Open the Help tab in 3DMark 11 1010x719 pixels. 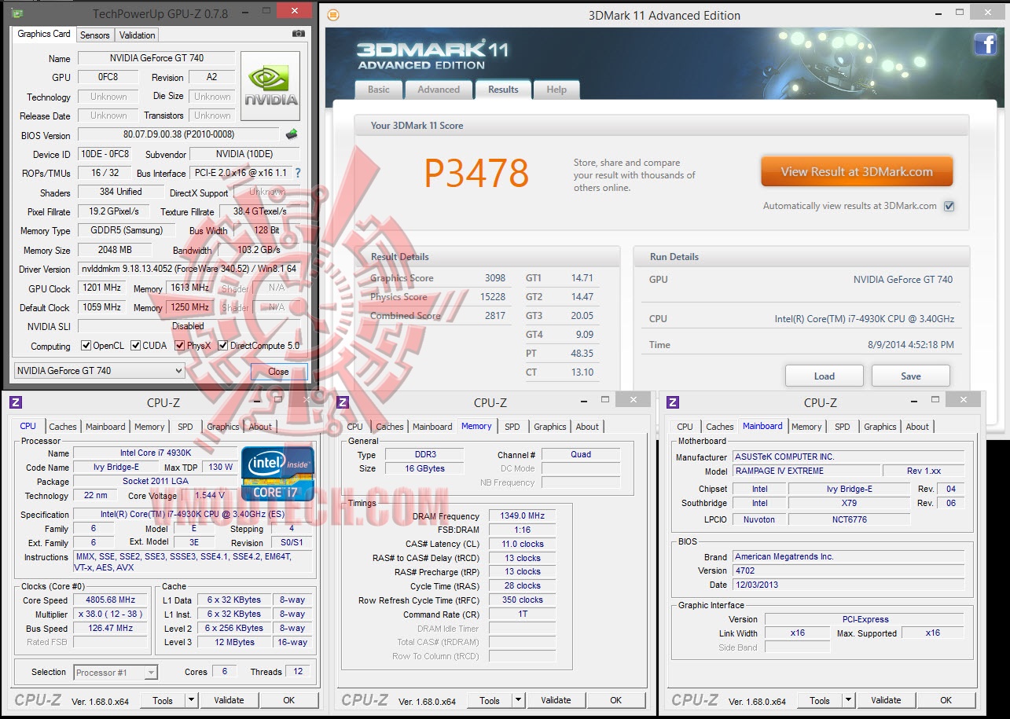[556, 90]
